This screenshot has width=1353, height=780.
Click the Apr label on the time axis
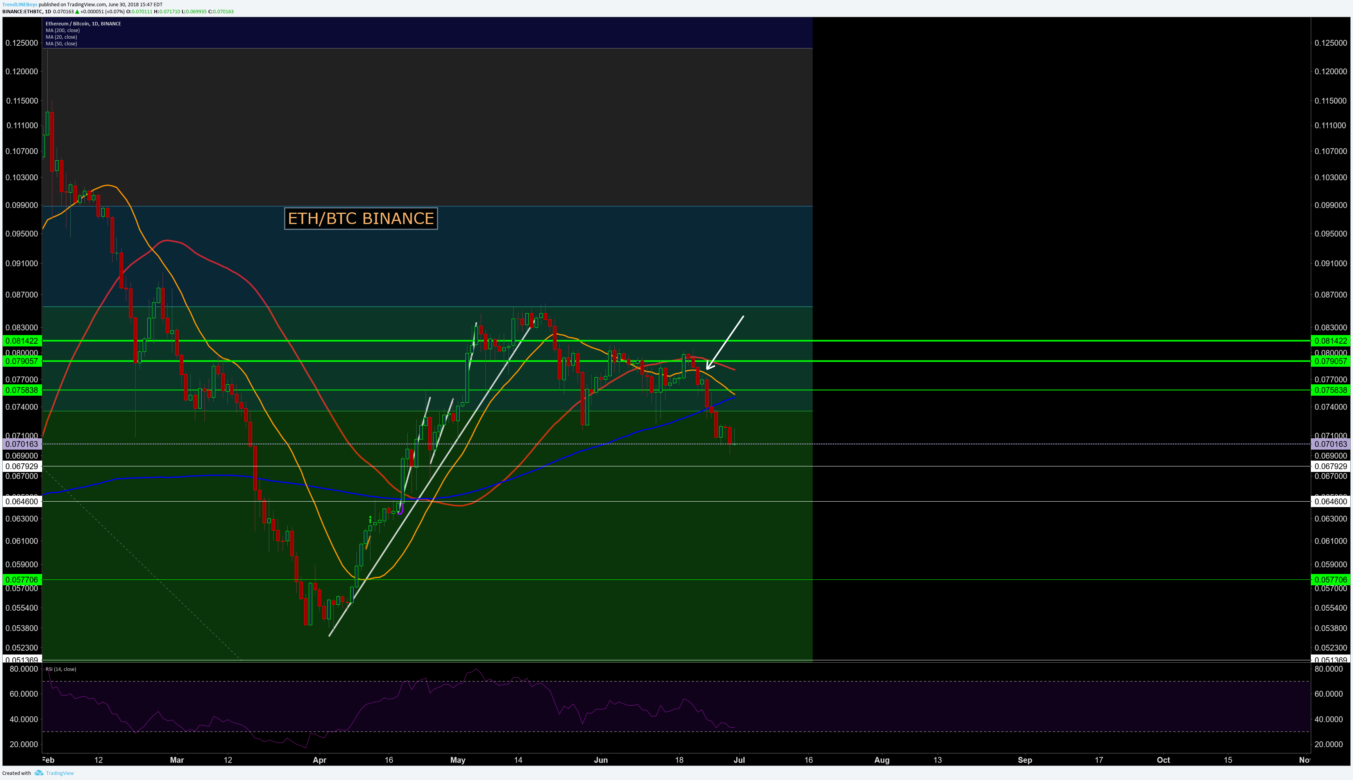tap(320, 760)
